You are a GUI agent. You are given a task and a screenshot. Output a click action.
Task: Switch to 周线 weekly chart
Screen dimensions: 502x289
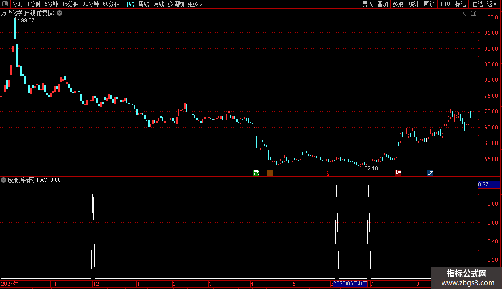pos(144,4)
